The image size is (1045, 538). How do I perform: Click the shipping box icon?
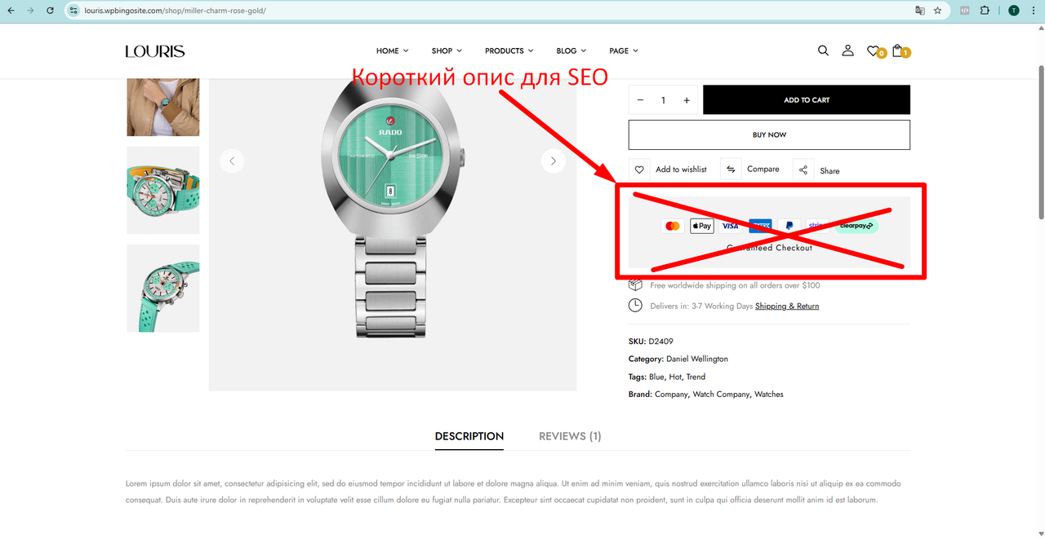coord(635,284)
